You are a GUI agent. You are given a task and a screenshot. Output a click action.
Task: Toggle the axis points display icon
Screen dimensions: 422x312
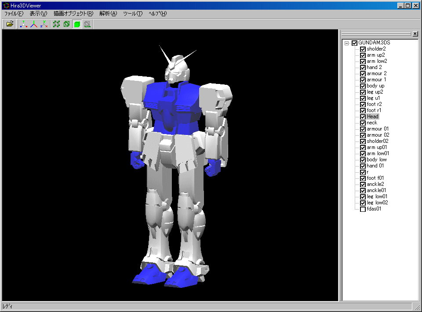coord(24,24)
